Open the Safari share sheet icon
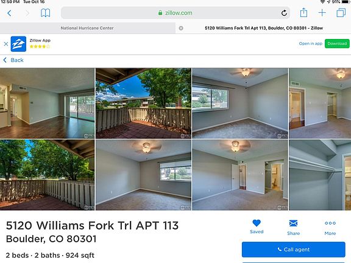This screenshot has height=263, width=351. 303,13
